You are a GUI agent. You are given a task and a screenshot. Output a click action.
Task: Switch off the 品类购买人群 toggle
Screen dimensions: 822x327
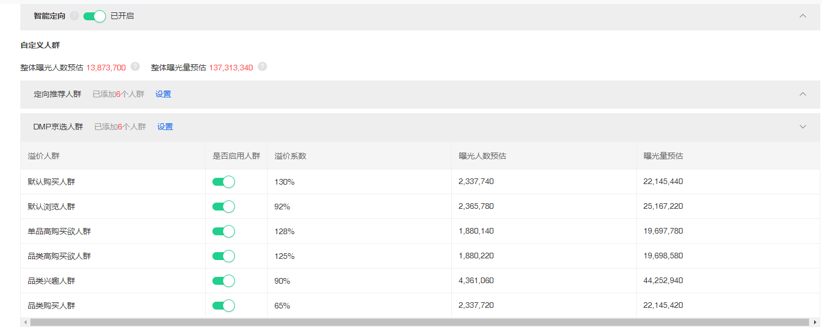[223, 306]
